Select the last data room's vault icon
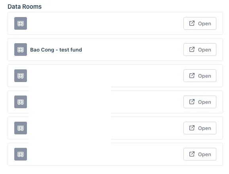This screenshot has width=229, height=174. (21, 154)
